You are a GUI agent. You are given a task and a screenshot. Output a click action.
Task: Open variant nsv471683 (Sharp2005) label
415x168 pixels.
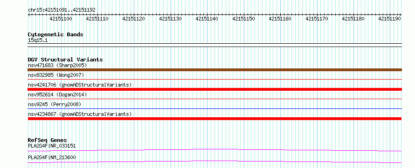[x=57, y=65]
